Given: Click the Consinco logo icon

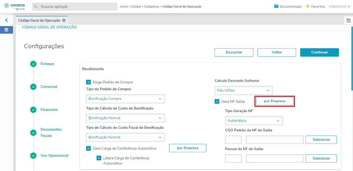Looking at the screenshot, I should tap(7, 5).
